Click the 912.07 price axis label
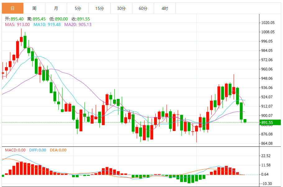 tap(267, 106)
